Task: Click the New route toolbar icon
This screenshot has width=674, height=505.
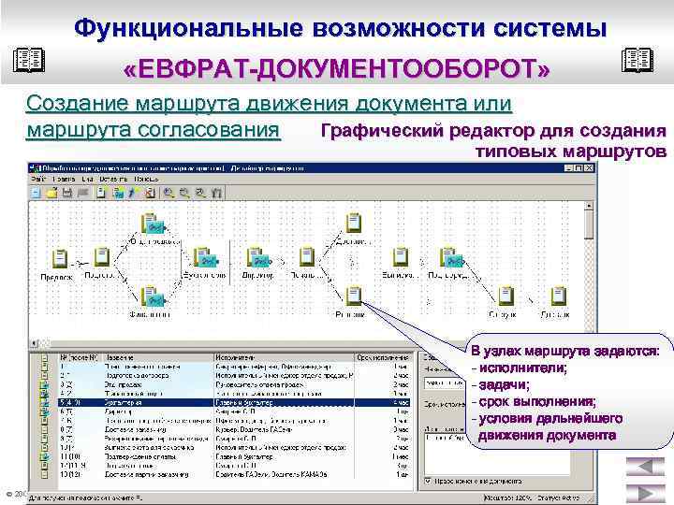Action: point(37,193)
